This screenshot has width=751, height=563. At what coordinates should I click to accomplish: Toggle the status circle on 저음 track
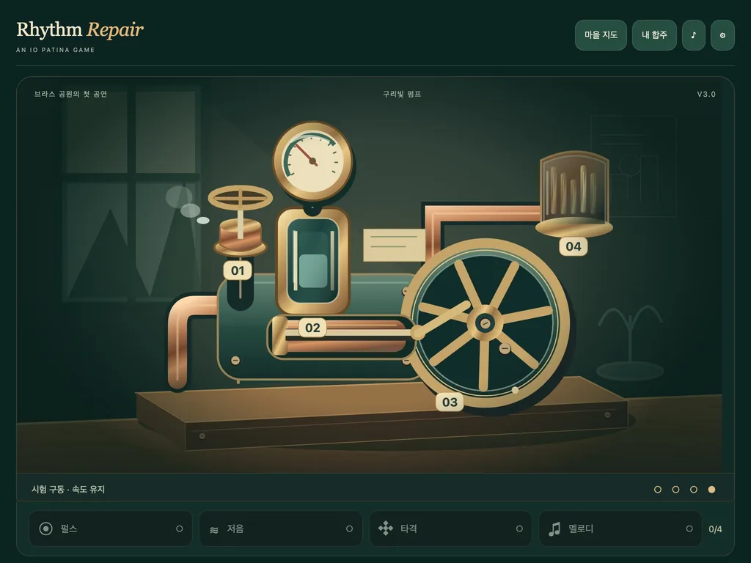pyautogui.click(x=350, y=529)
